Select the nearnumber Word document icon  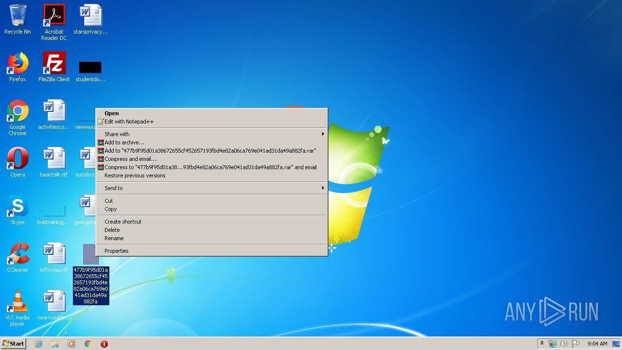tap(54, 305)
